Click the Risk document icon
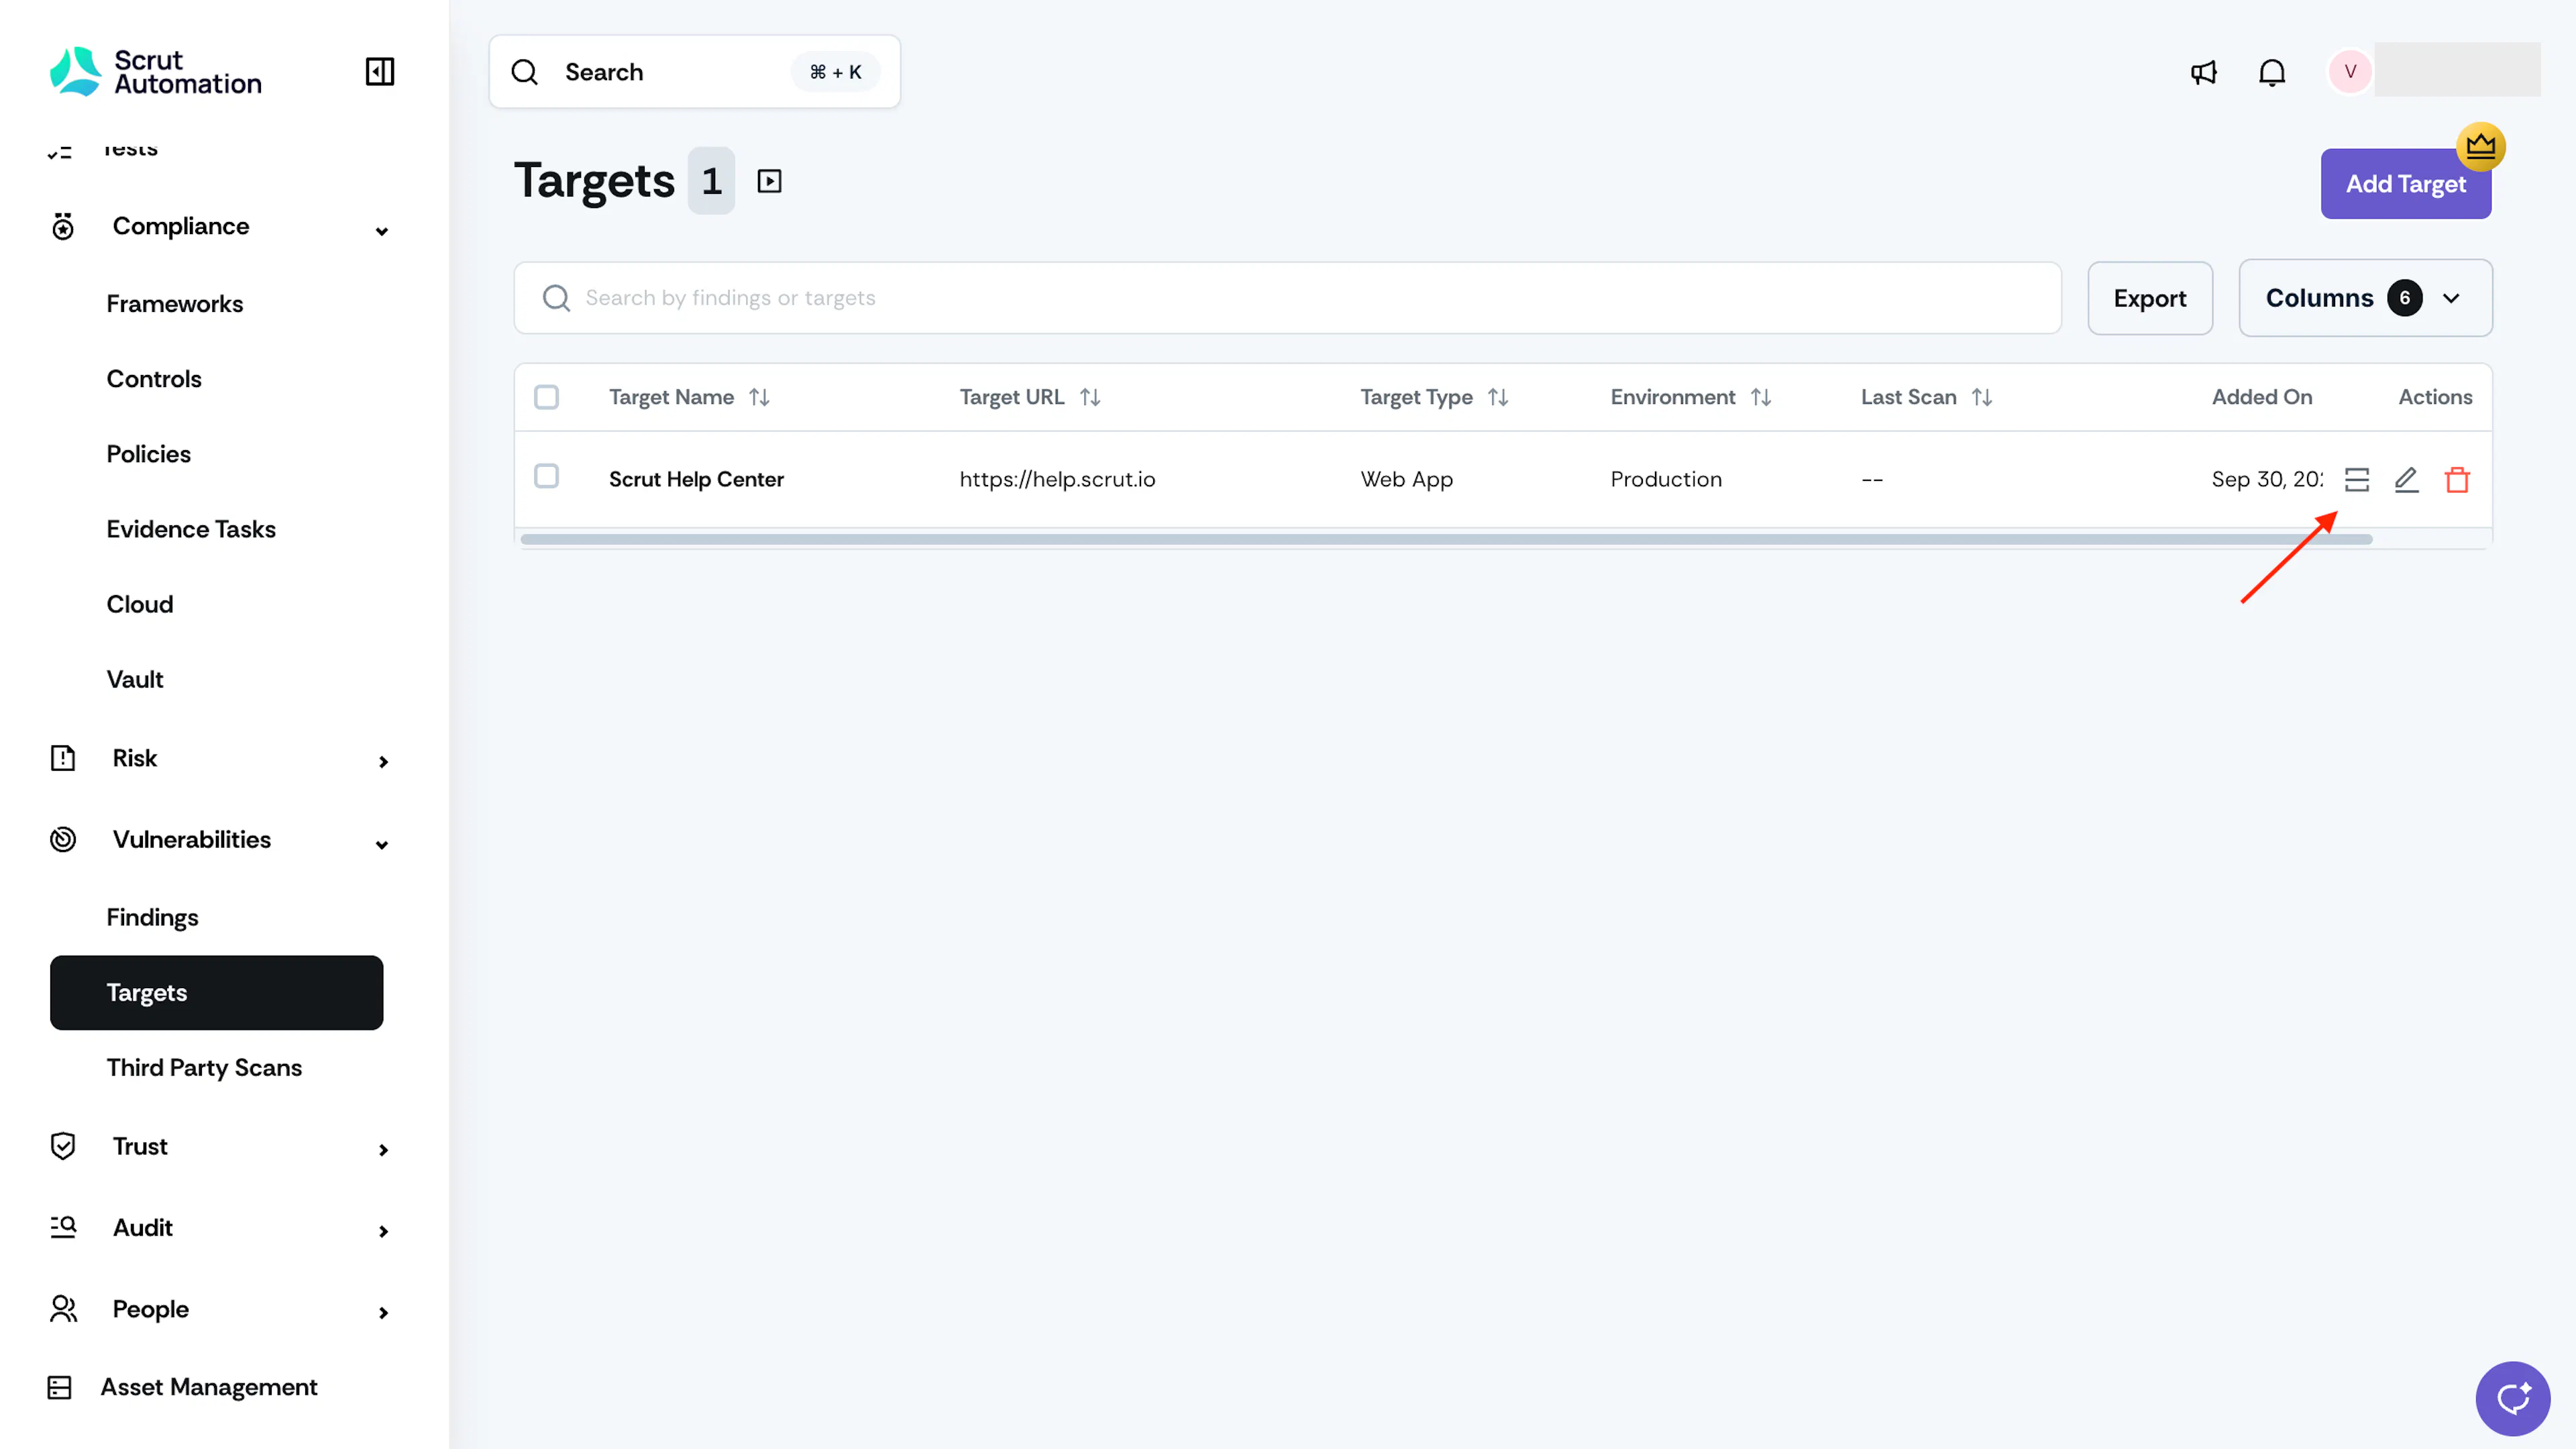This screenshot has width=2576, height=1449. [x=63, y=758]
